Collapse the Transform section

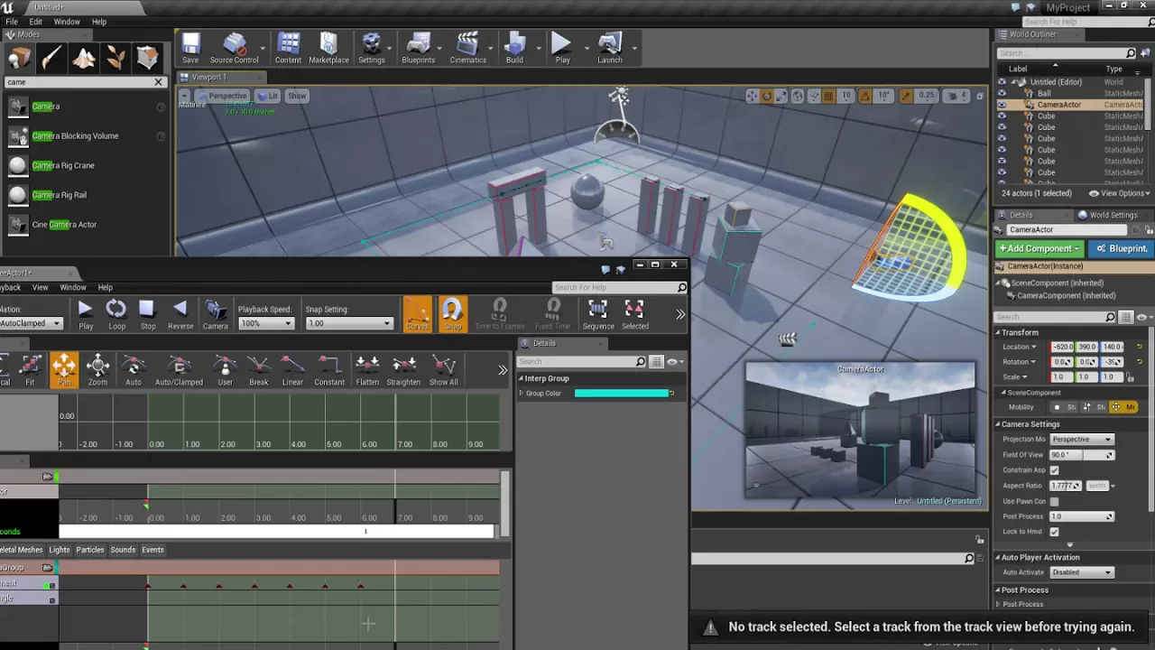(x=998, y=333)
